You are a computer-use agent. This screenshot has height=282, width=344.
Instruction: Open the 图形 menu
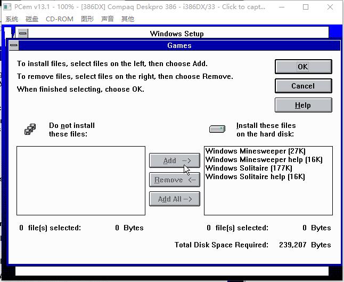[87, 19]
